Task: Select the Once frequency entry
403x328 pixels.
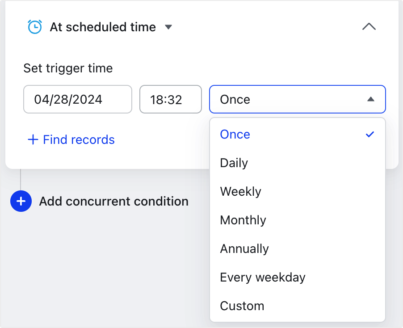Action: [235, 134]
